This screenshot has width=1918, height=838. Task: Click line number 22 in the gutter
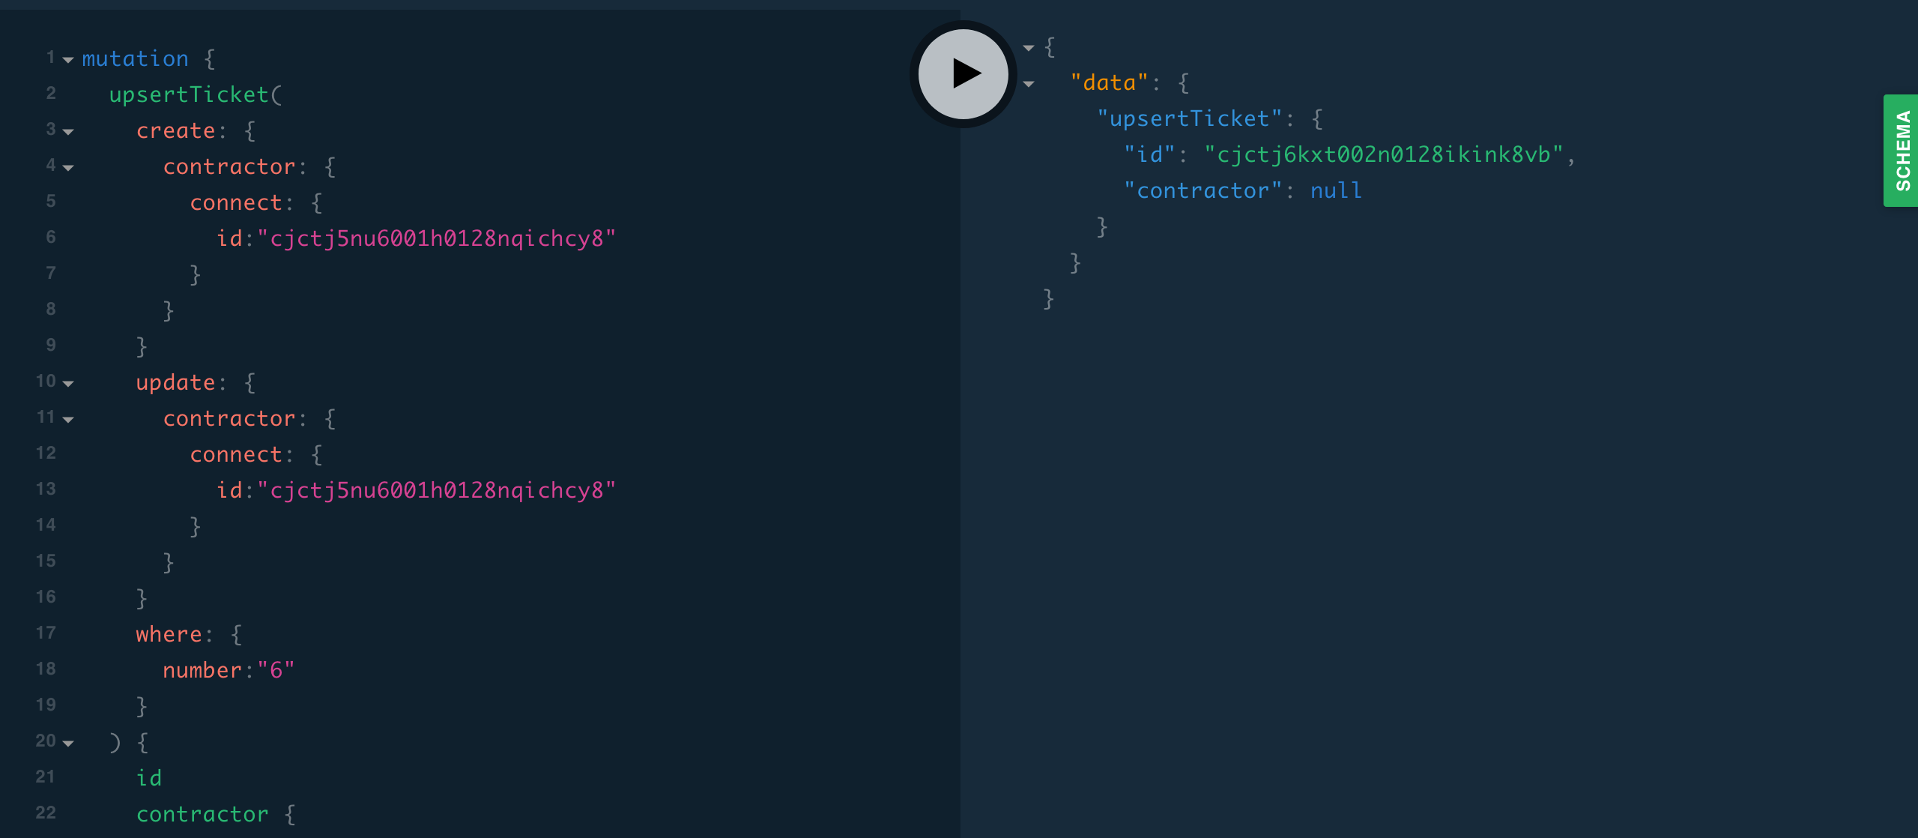46,813
